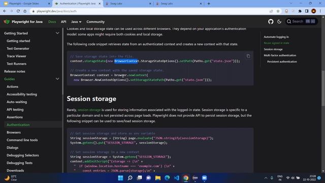325x183 pixels.
Task: Open Trace Viewer sidebar page
Action: coord(16,56)
